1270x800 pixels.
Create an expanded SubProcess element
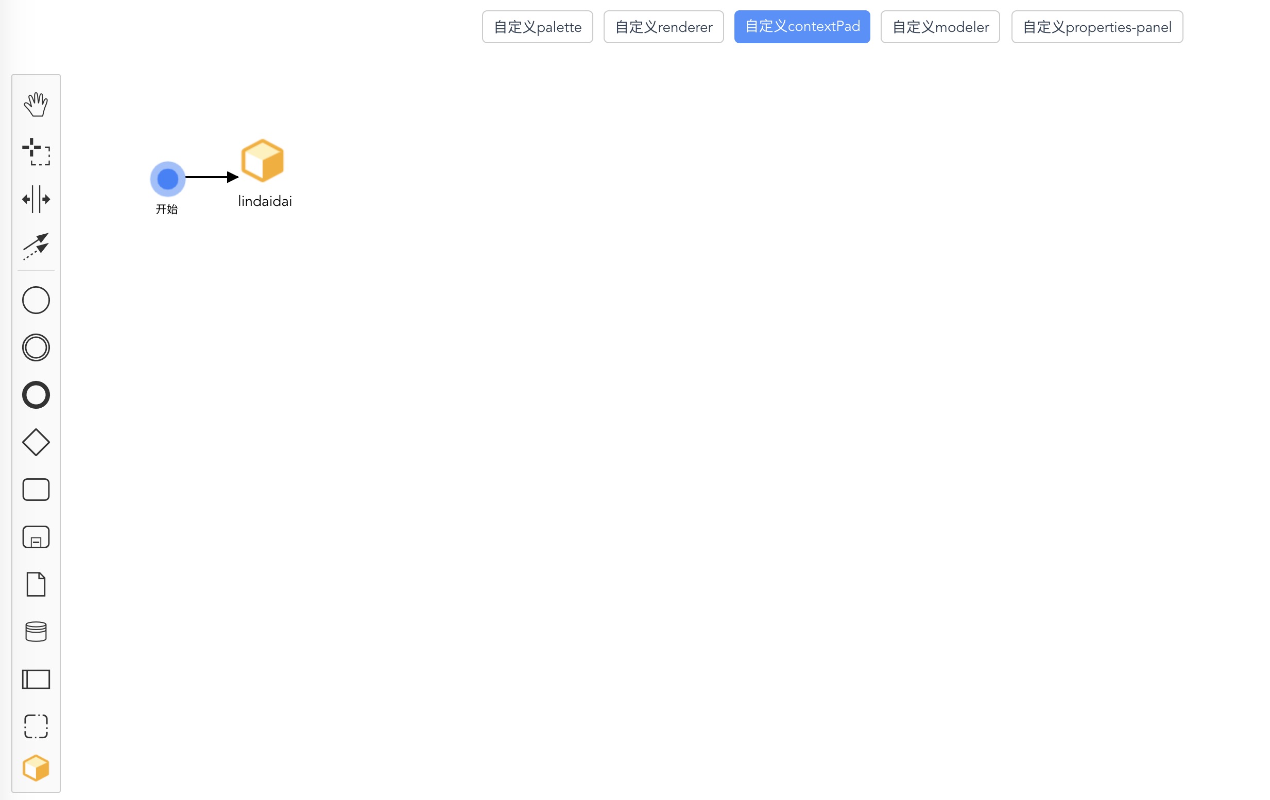(x=36, y=537)
